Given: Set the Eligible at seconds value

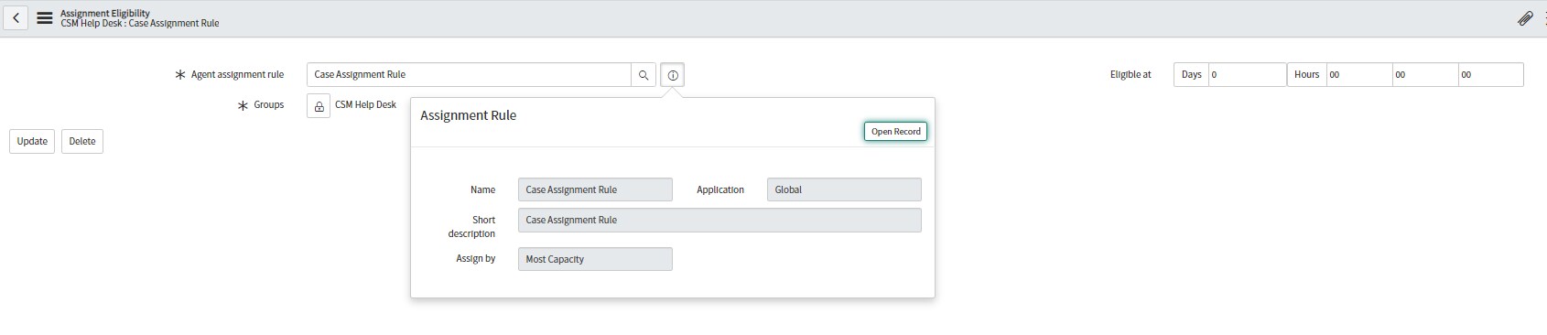Looking at the screenshot, I should click(1491, 75).
